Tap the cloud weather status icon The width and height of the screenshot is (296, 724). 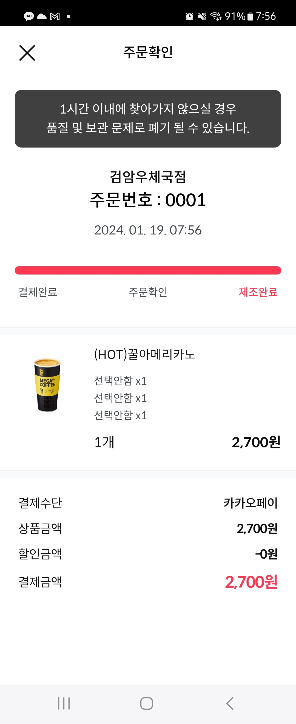click(42, 16)
